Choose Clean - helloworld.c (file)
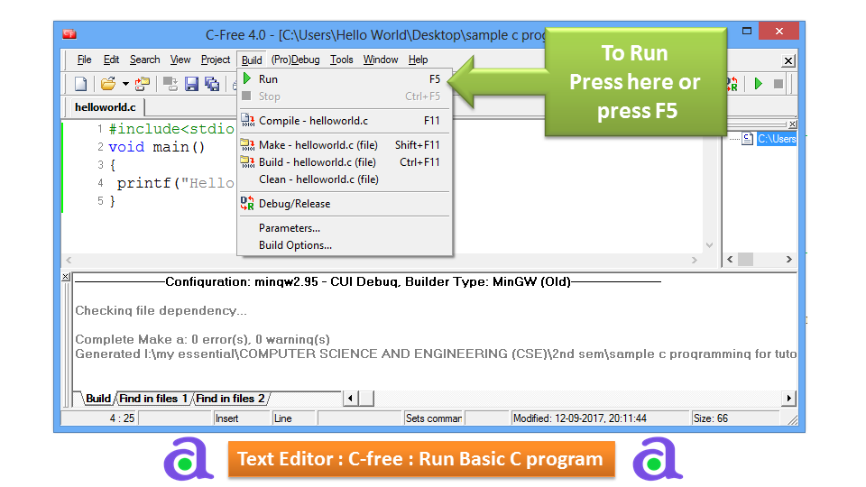Image resolution: width=866 pixels, height=487 pixels. (345, 179)
